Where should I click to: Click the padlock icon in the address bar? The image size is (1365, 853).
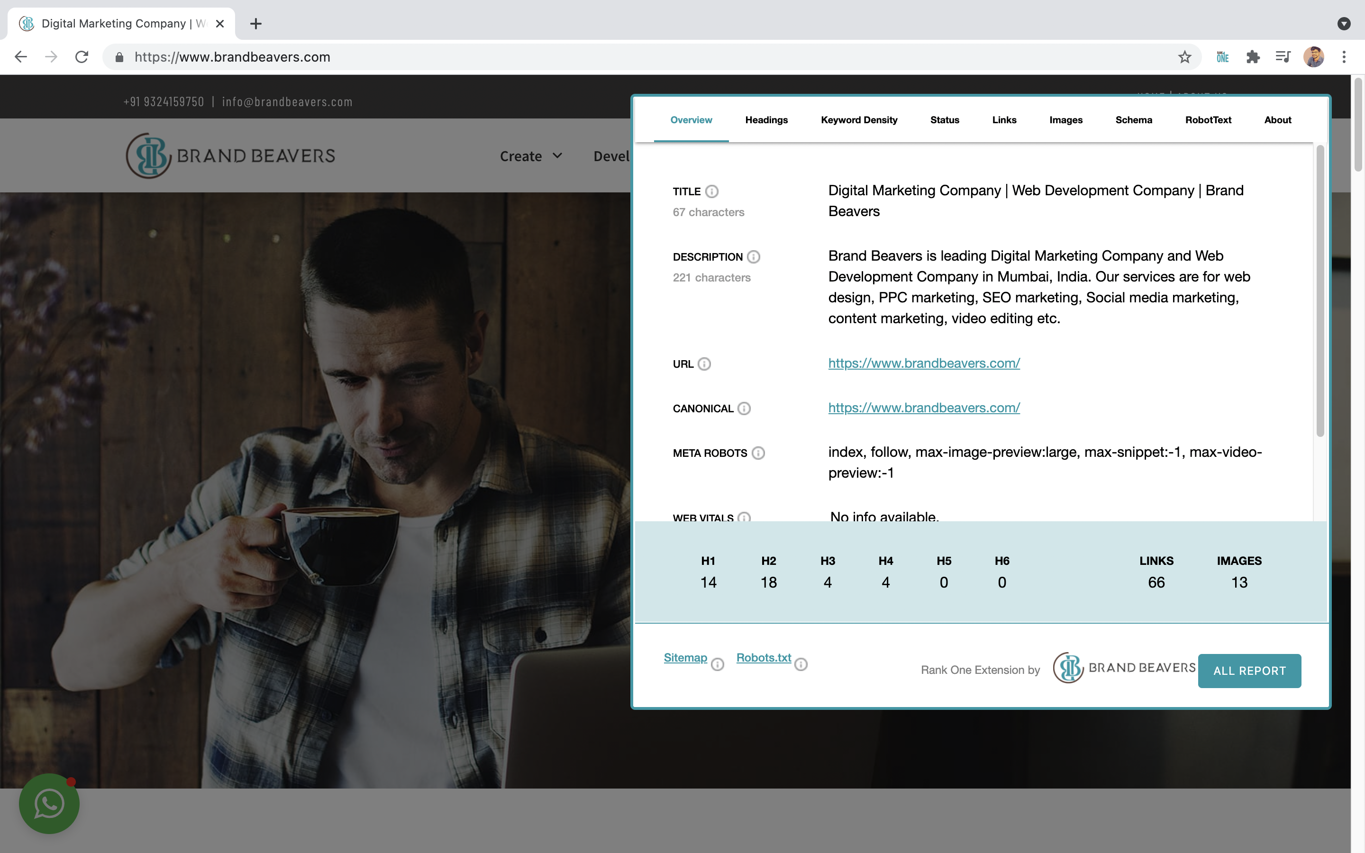tap(119, 56)
